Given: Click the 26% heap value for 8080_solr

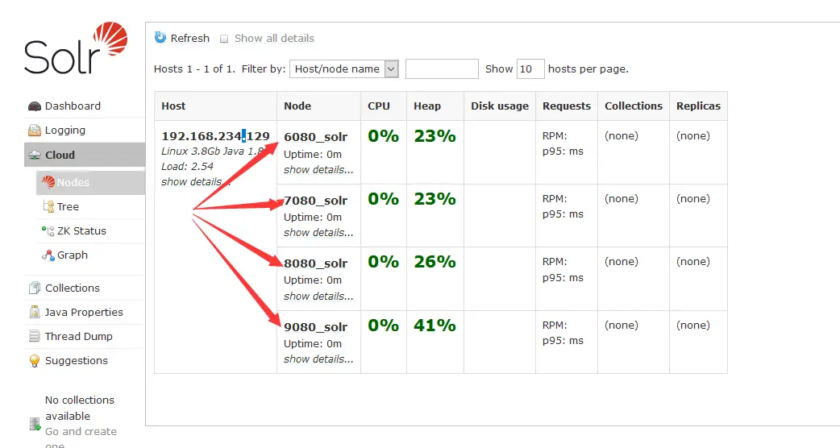Looking at the screenshot, I should click(435, 262).
